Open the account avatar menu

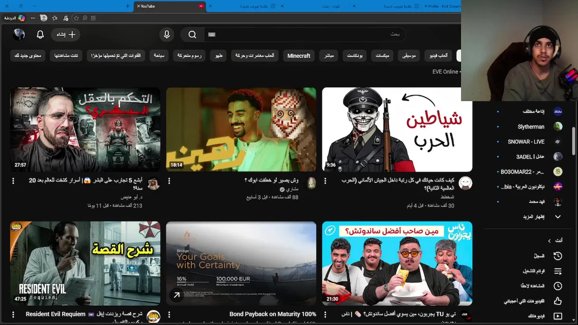(x=19, y=34)
